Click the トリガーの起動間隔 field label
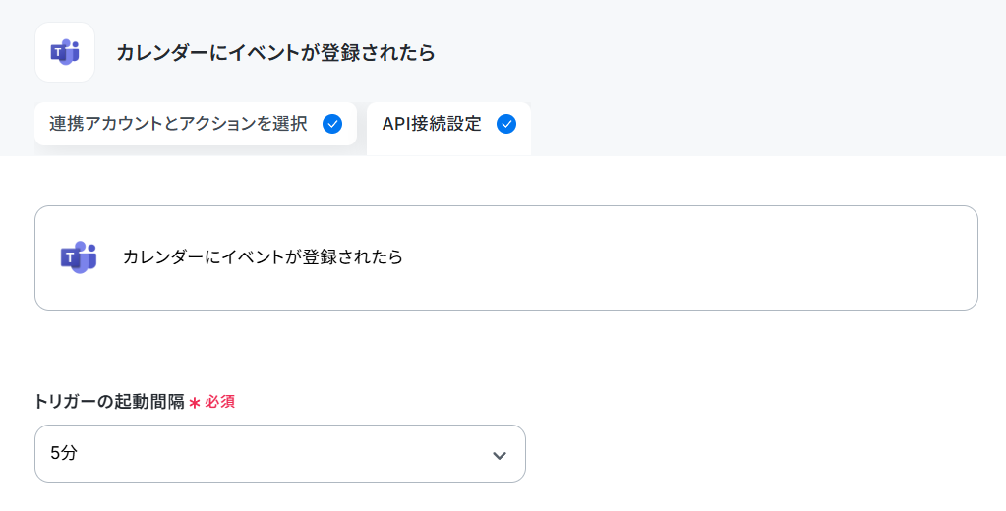Viewport: 1006px width, 511px height. 109,402
